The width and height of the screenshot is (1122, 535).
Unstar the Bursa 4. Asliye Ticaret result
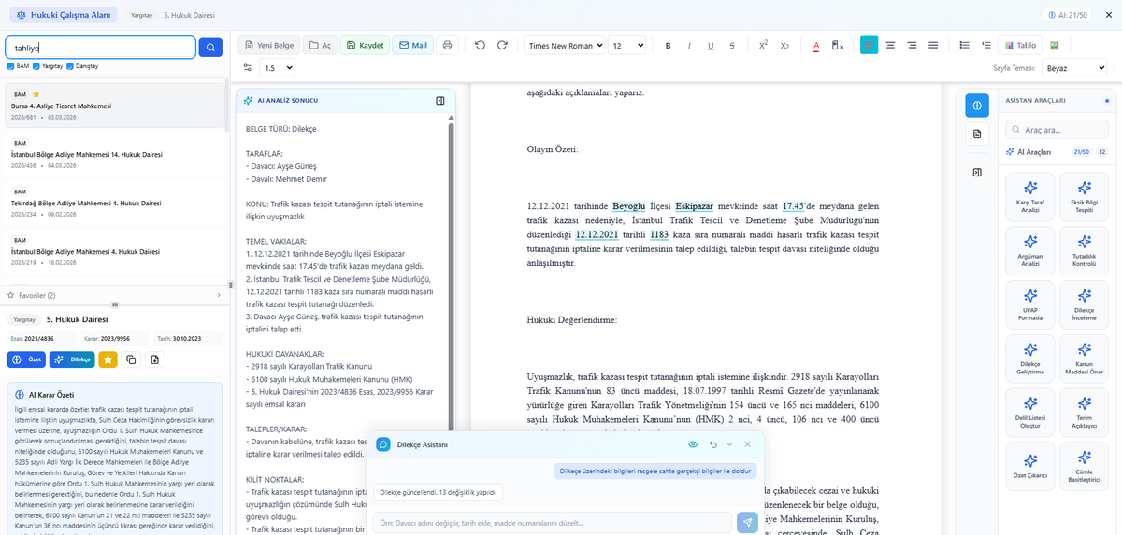36,94
